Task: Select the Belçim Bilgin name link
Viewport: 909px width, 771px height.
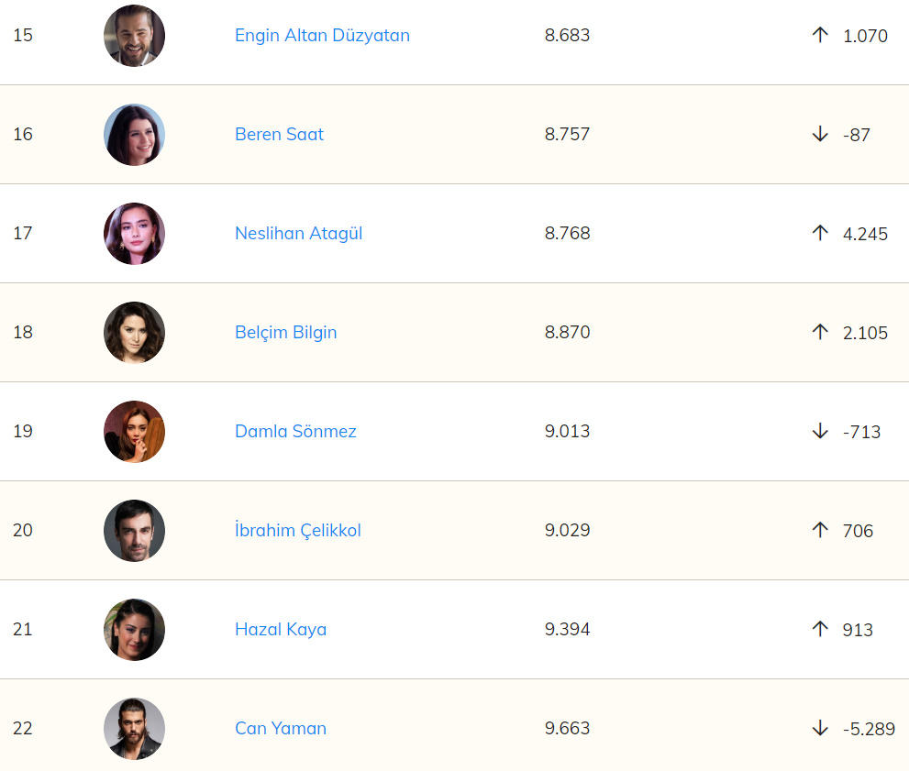Action: (x=285, y=333)
